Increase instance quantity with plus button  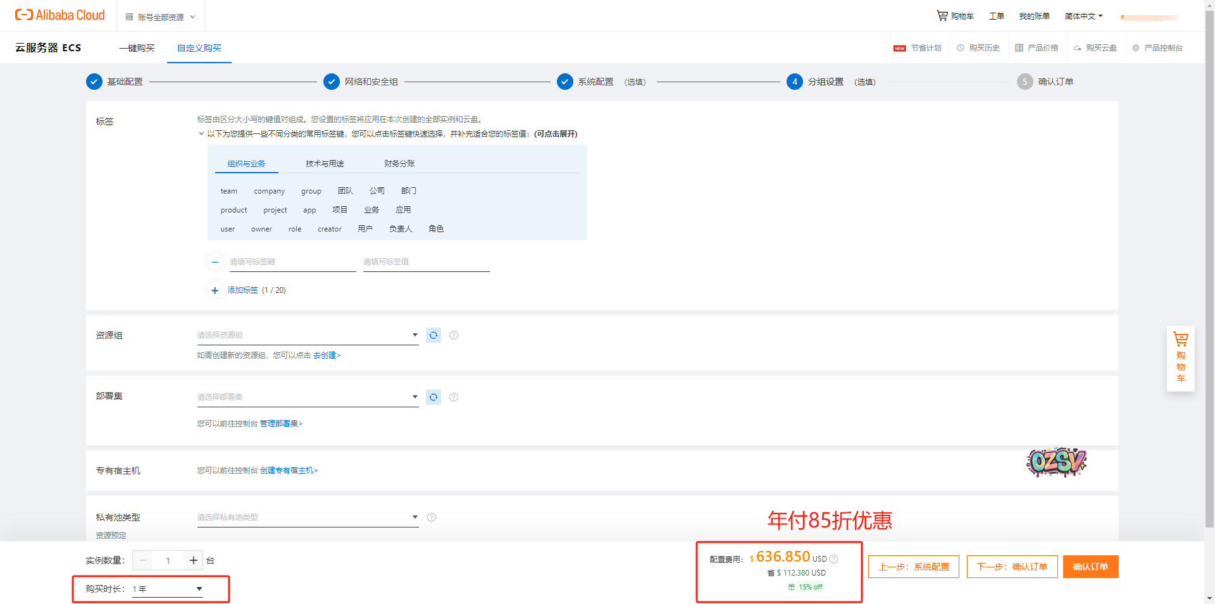(x=194, y=560)
